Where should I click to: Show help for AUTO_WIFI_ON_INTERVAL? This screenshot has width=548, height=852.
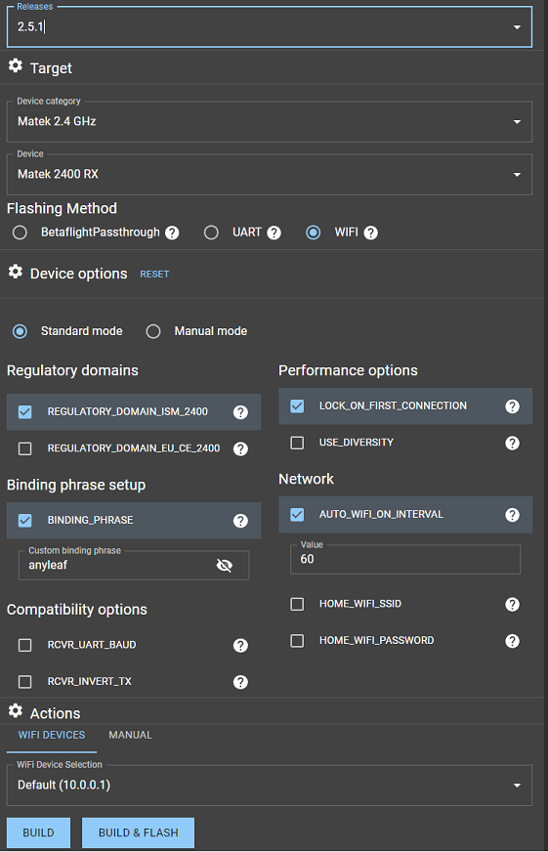click(512, 515)
